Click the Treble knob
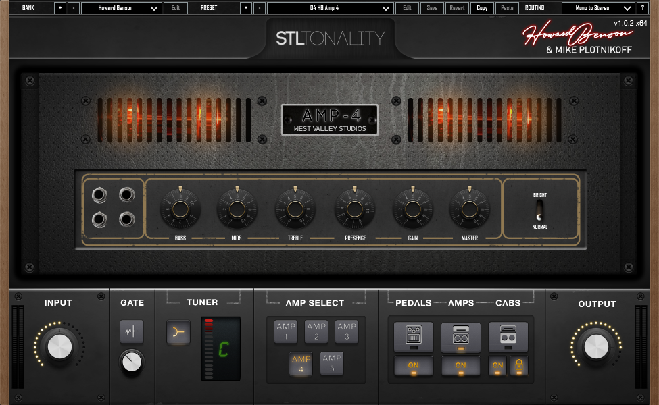Viewport: 659px width, 405px height. click(x=295, y=209)
